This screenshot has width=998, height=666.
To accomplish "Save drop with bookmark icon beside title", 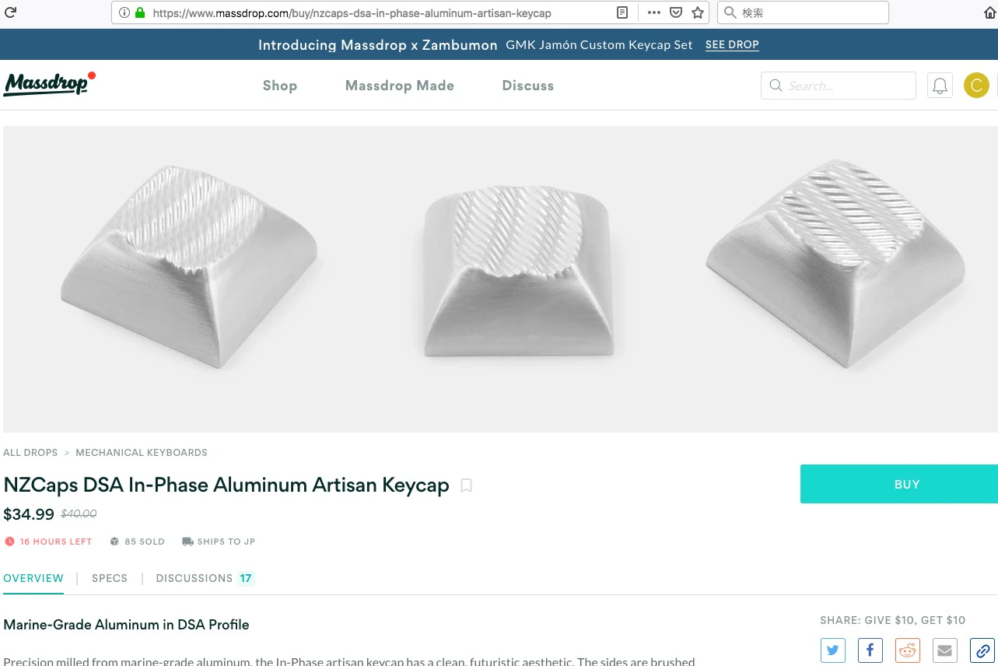I will (466, 485).
